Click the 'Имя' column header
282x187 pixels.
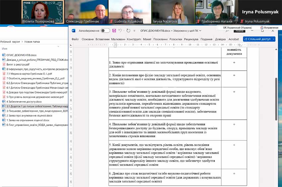point(5,49)
